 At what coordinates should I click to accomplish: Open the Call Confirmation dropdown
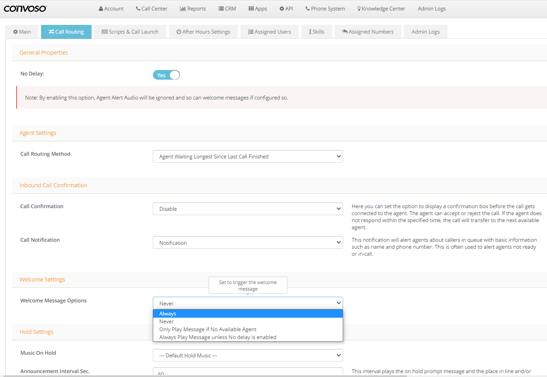click(x=248, y=209)
